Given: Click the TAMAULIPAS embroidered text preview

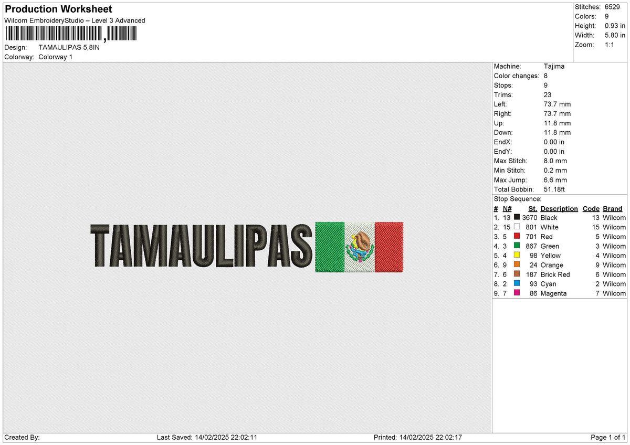Looking at the screenshot, I should 202,246.
